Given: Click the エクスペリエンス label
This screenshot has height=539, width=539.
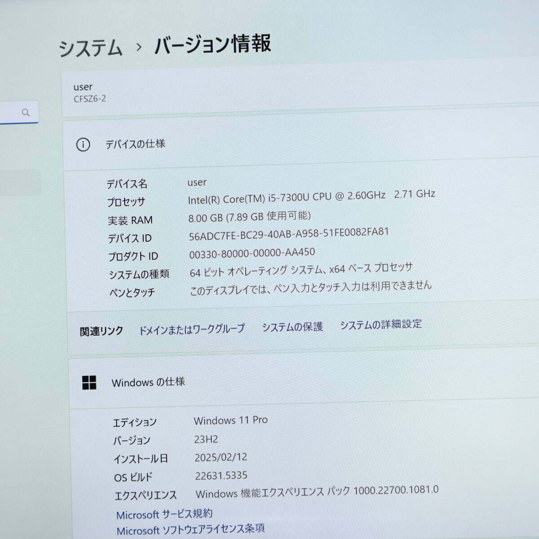Looking at the screenshot, I should pyautogui.click(x=146, y=495).
